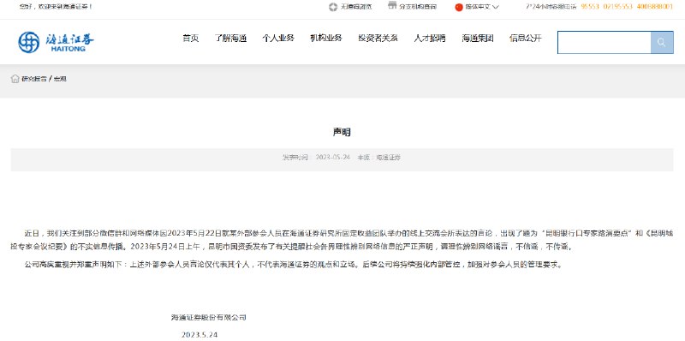Open the 了解海通 menu
Viewport: 685px width, 341px height.
pyautogui.click(x=230, y=38)
